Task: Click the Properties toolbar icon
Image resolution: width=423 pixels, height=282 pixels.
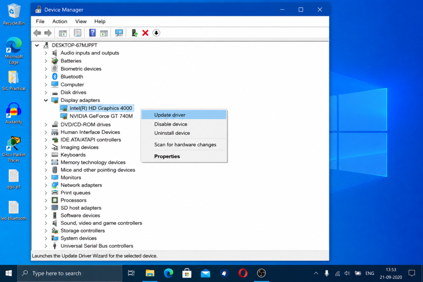Action: (77, 33)
